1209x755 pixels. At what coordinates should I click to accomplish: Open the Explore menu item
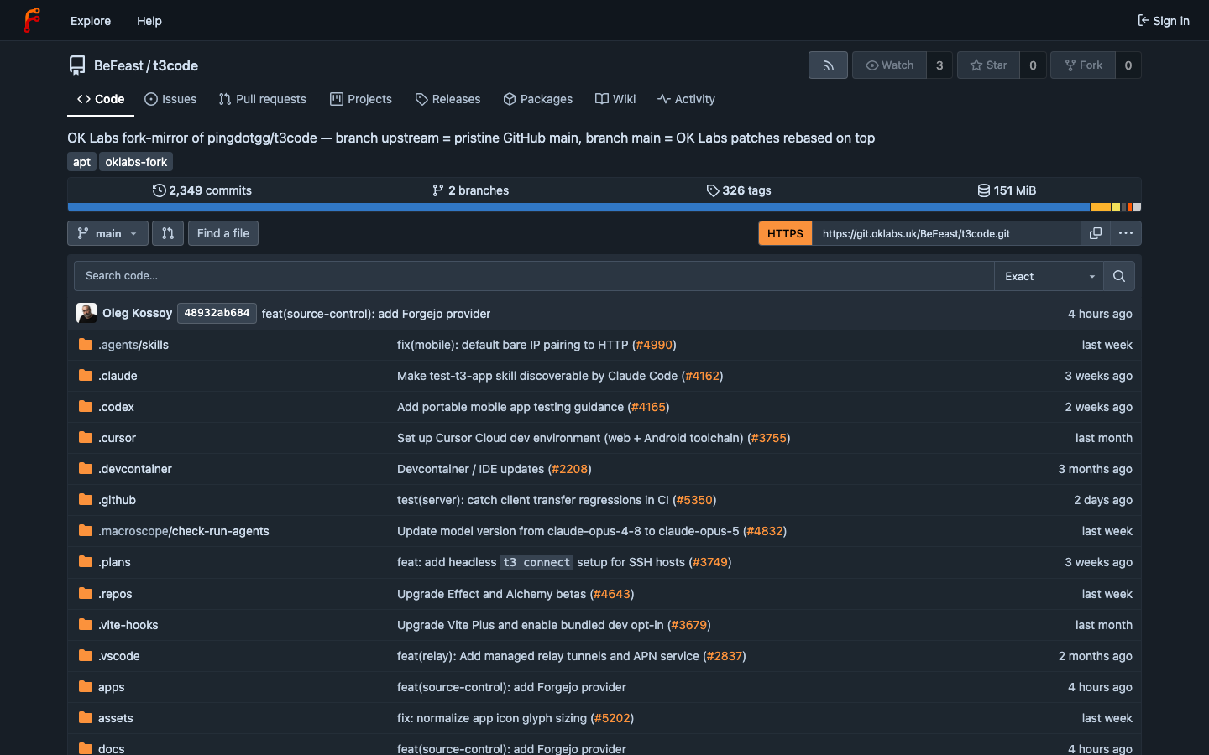[x=91, y=21]
